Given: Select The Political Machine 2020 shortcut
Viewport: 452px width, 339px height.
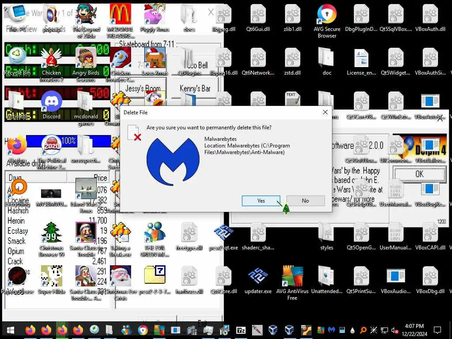Looking at the screenshot, I should coord(52,152).
